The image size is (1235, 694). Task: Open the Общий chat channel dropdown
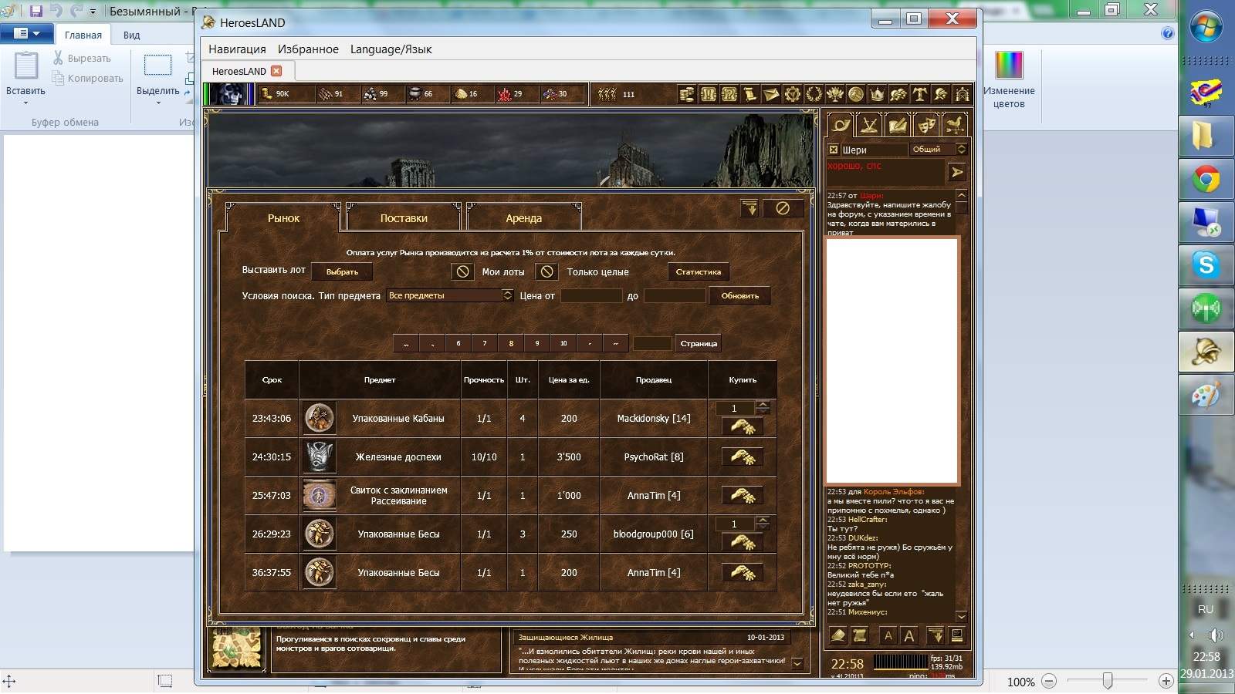coord(961,149)
